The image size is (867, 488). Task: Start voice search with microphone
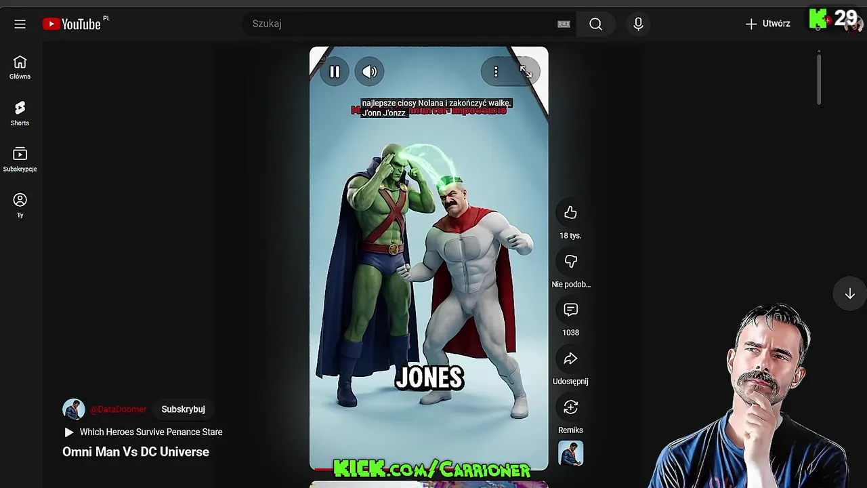(x=638, y=24)
